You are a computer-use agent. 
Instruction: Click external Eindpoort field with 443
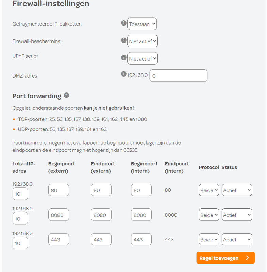tap(101, 240)
